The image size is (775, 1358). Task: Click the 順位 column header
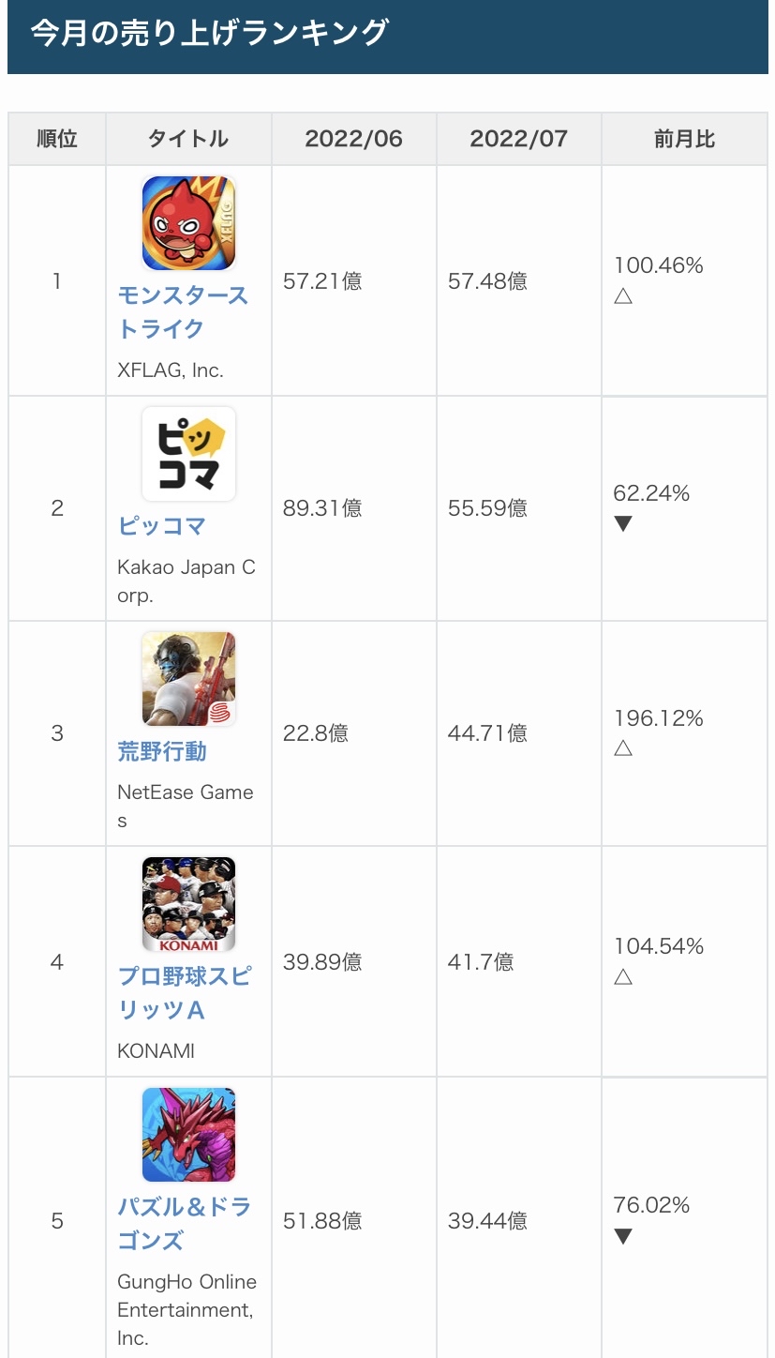coord(57,139)
